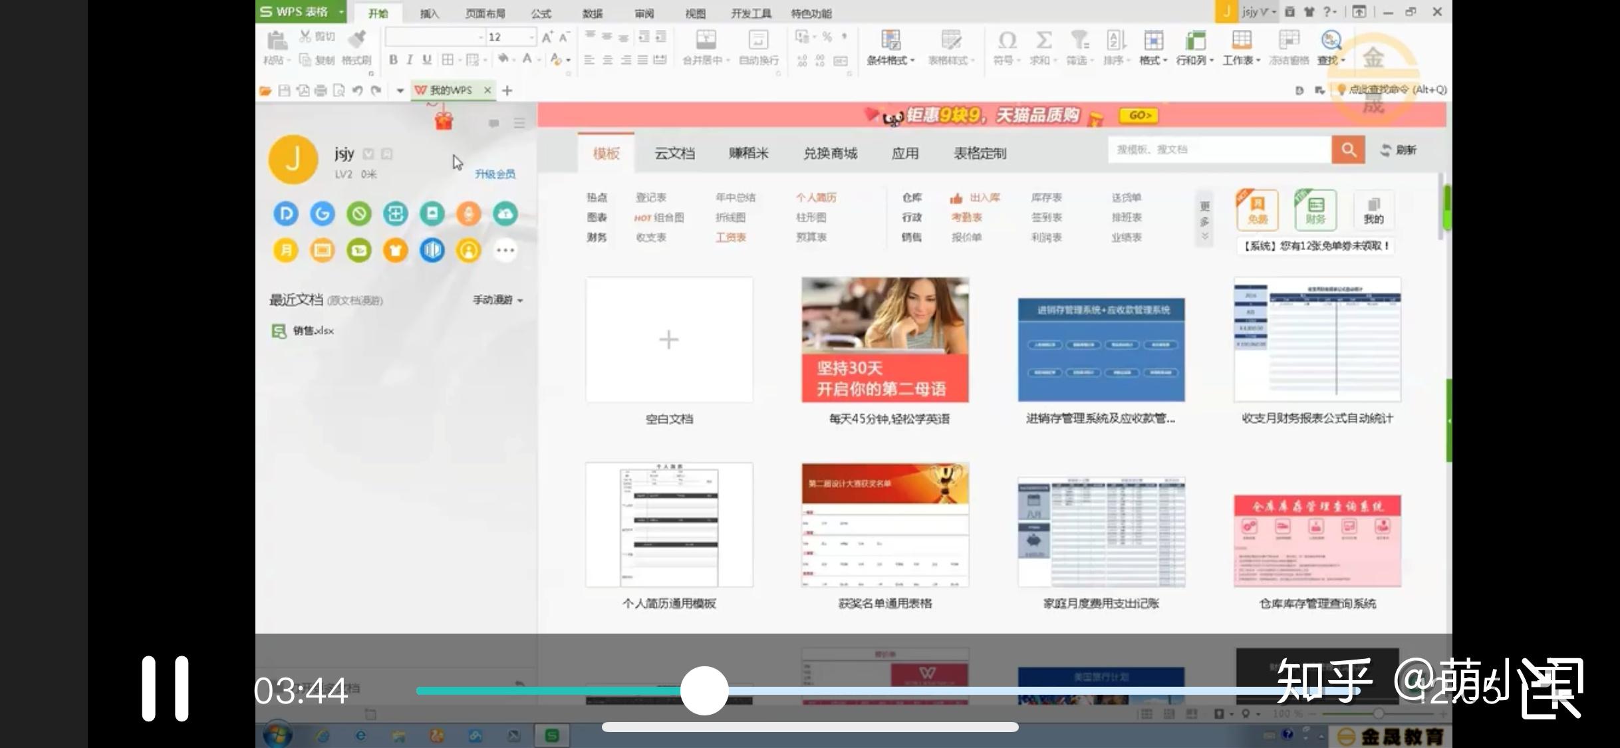Click the 工资表 category link

pos(730,237)
